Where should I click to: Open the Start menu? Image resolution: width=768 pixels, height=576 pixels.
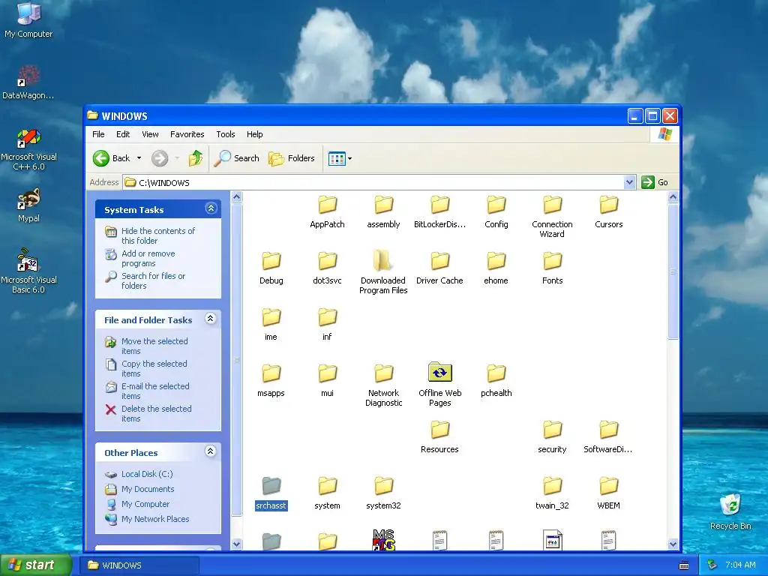point(35,565)
